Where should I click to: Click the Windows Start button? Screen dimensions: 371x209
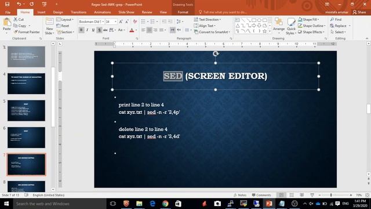click(6, 204)
